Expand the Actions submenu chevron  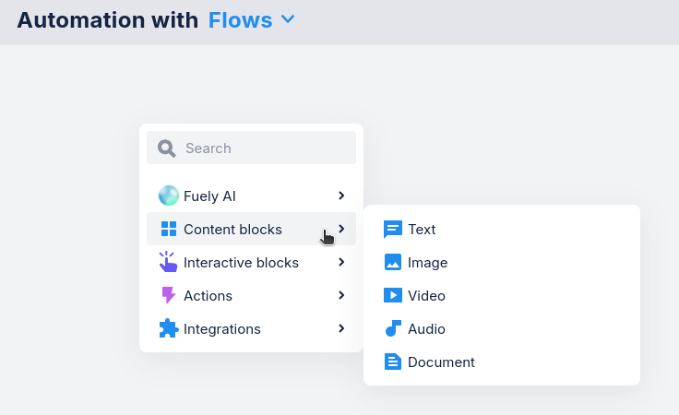pyautogui.click(x=341, y=295)
